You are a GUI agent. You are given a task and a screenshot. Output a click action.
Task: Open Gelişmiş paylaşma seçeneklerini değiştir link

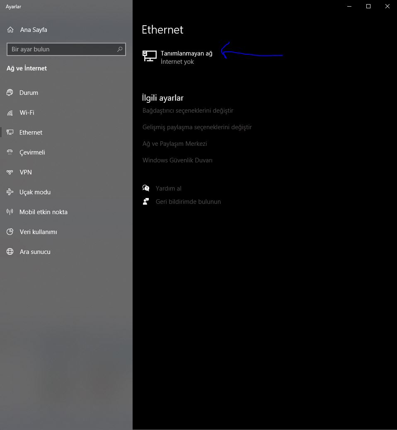tap(197, 127)
